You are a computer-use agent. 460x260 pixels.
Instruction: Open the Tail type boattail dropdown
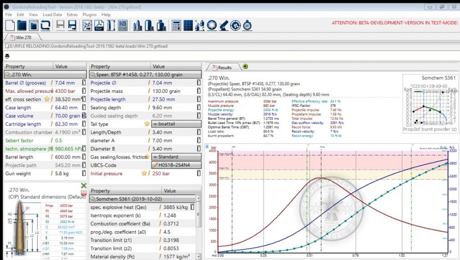(176, 124)
